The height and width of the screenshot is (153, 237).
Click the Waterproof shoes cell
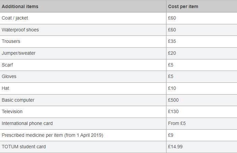(83, 30)
